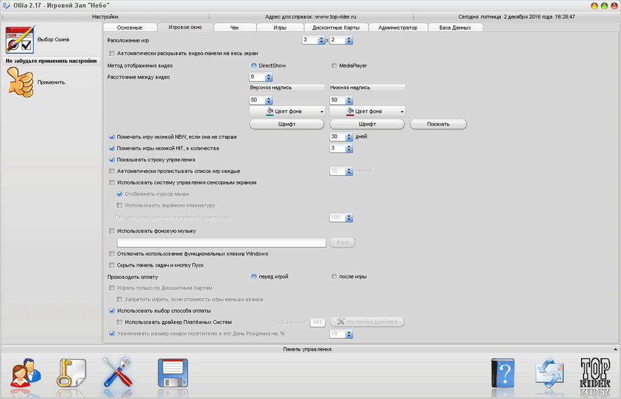This screenshot has width=621, height=399.
Task: Choose payment after the game
Action: pos(334,277)
